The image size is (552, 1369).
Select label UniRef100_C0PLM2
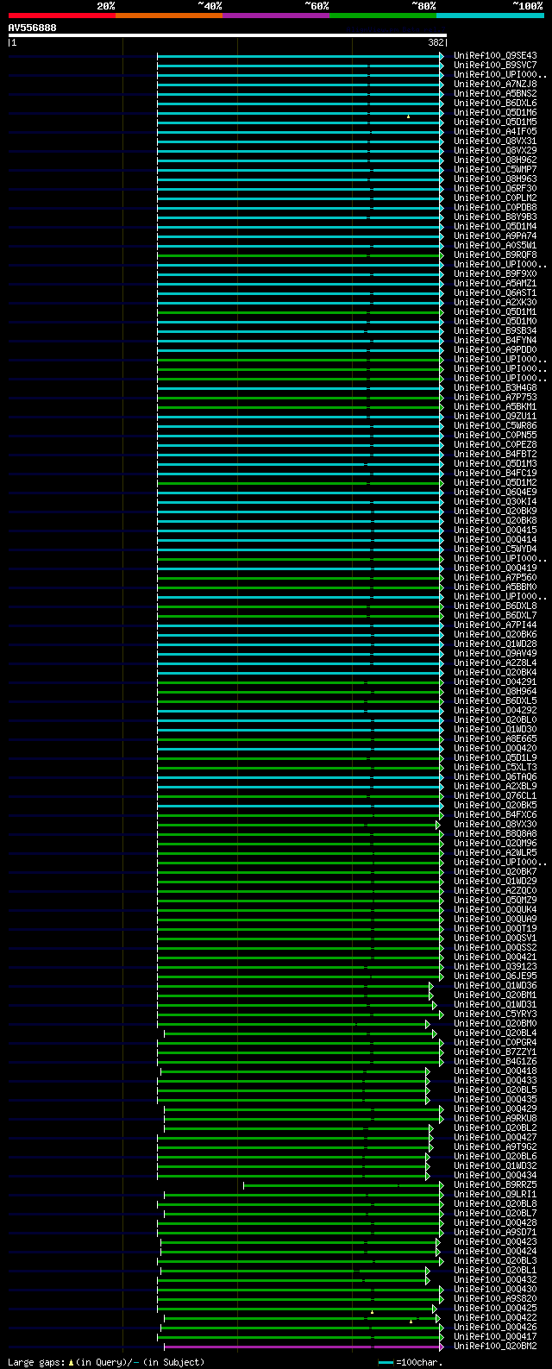(x=495, y=198)
